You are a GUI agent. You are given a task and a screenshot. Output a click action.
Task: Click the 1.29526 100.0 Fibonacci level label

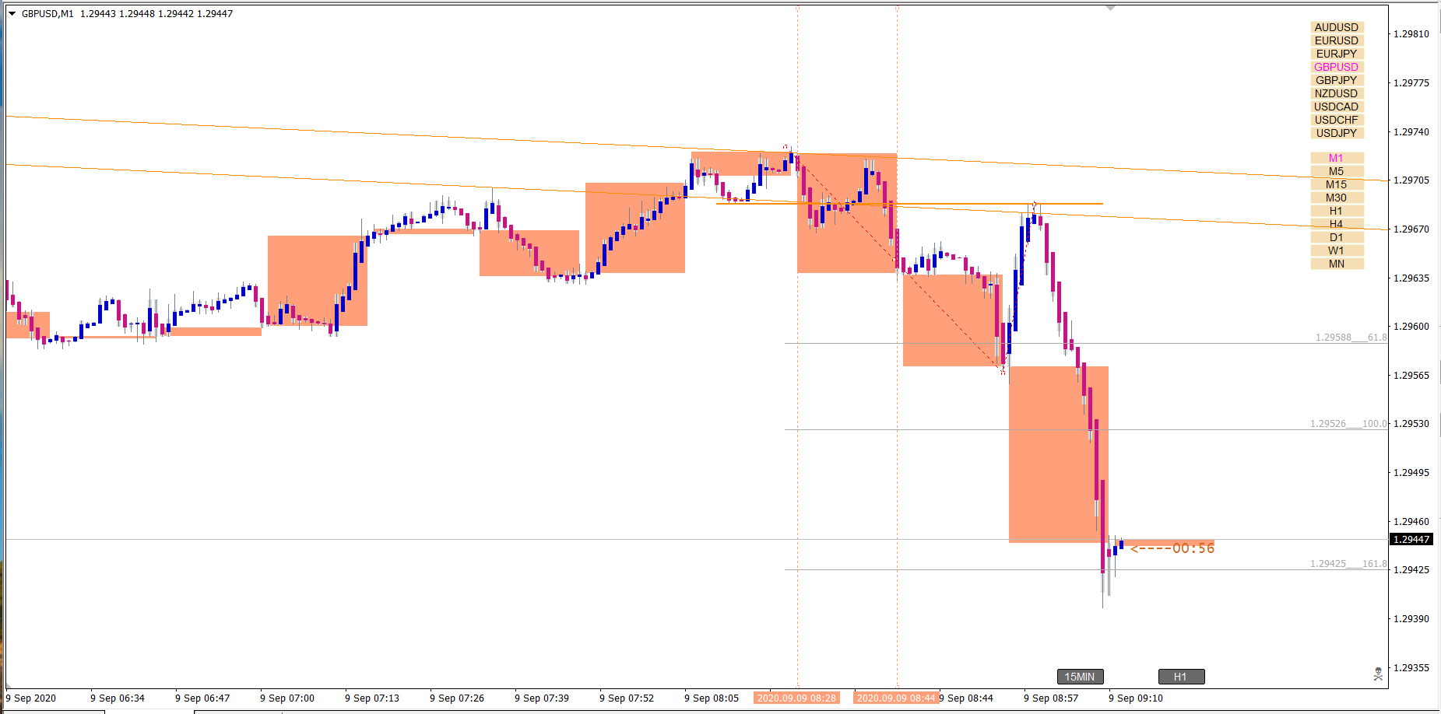coord(1348,424)
